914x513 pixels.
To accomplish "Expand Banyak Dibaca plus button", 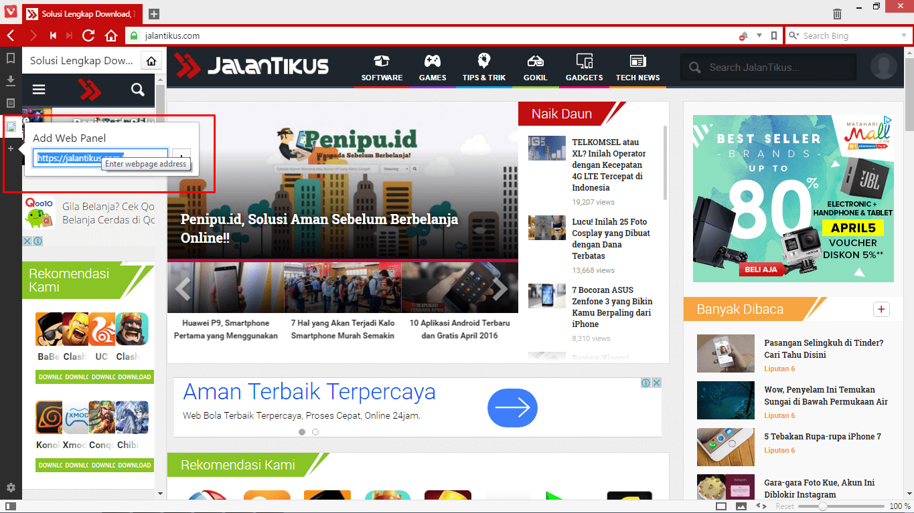I will (x=881, y=309).
